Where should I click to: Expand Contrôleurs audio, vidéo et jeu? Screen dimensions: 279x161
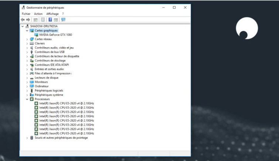click(x=27, y=48)
